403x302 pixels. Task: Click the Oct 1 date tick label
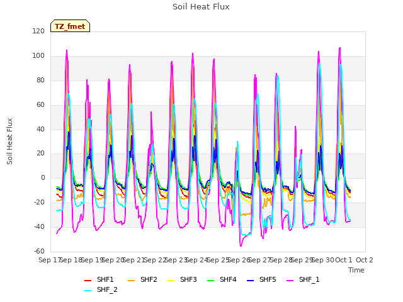[344, 260]
